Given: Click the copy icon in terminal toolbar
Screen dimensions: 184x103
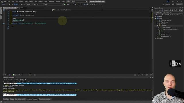Looking at the screenshot, I should 21,80.
